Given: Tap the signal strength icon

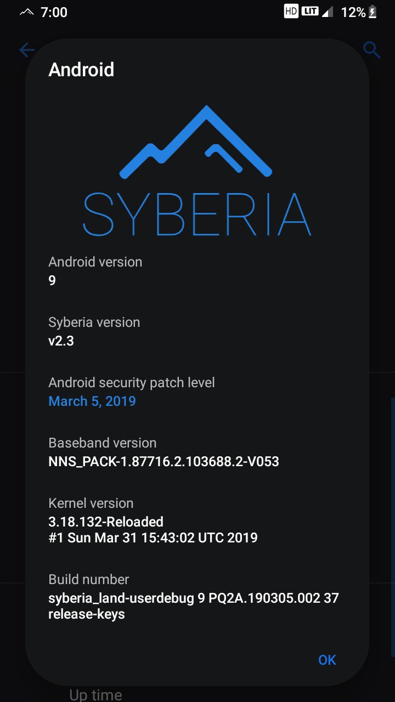Looking at the screenshot, I should click(x=328, y=12).
